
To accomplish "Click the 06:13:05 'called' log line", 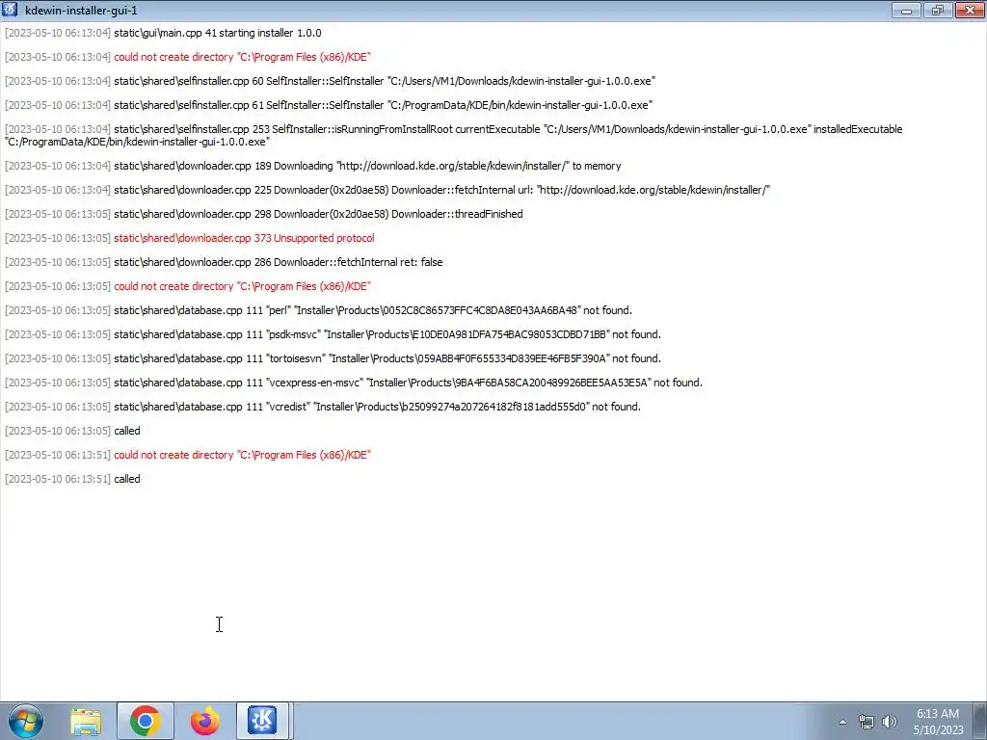I will click(72, 431).
